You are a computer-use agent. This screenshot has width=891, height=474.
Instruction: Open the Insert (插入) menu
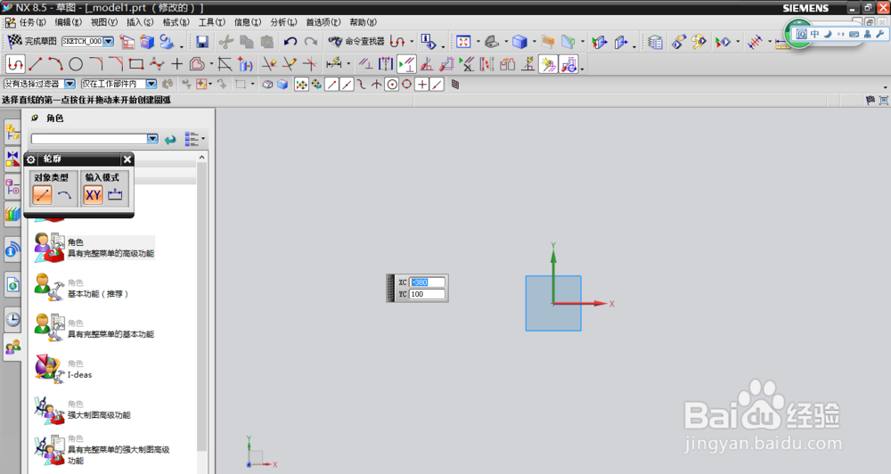tap(140, 22)
